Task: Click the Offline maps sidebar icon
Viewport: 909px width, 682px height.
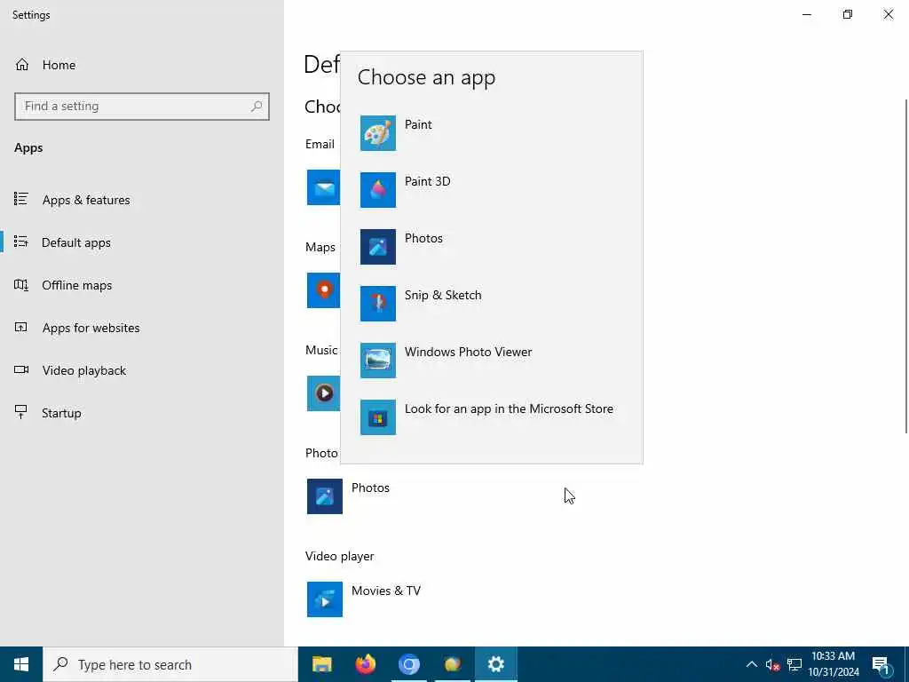Action: coord(21,284)
